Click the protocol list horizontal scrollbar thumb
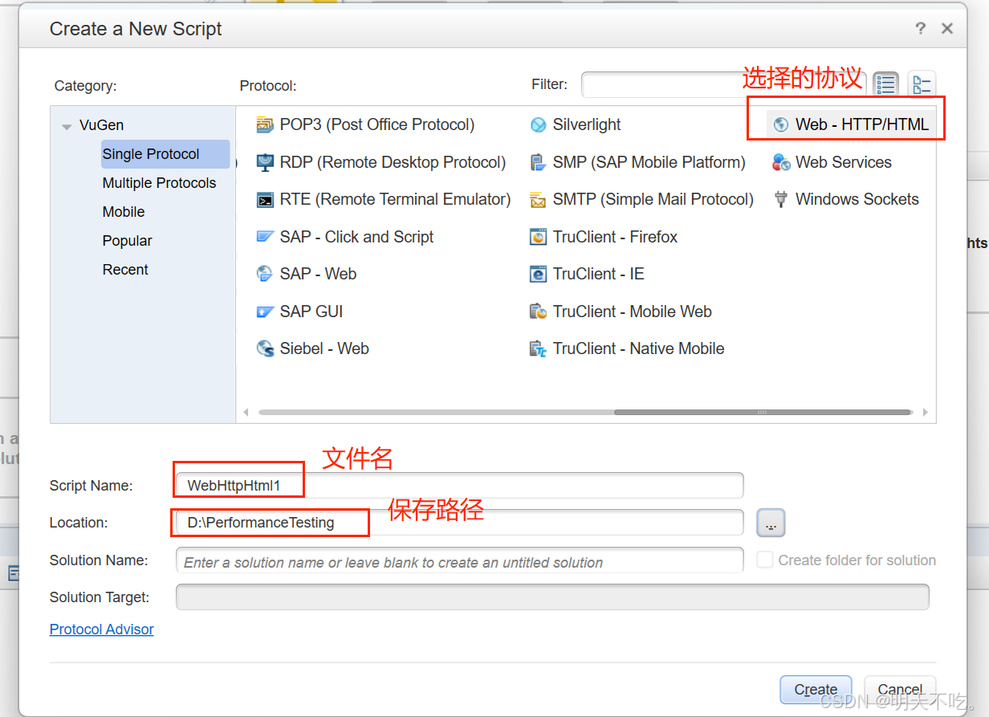This screenshot has height=717, width=989. point(763,413)
